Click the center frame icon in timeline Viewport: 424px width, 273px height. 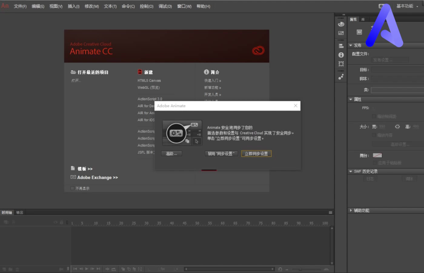click(107, 269)
